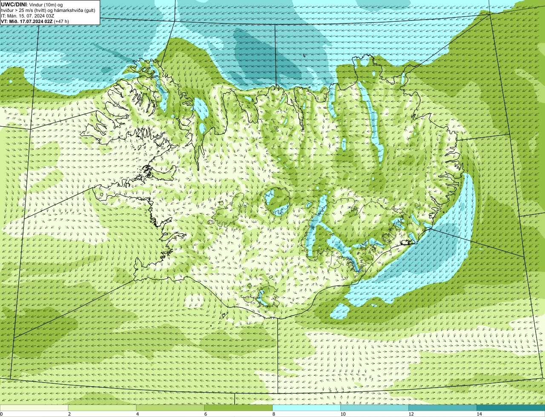Click the 0–2 palest color bar segment
This screenshot has height=417, width=545.
[34, 408]
